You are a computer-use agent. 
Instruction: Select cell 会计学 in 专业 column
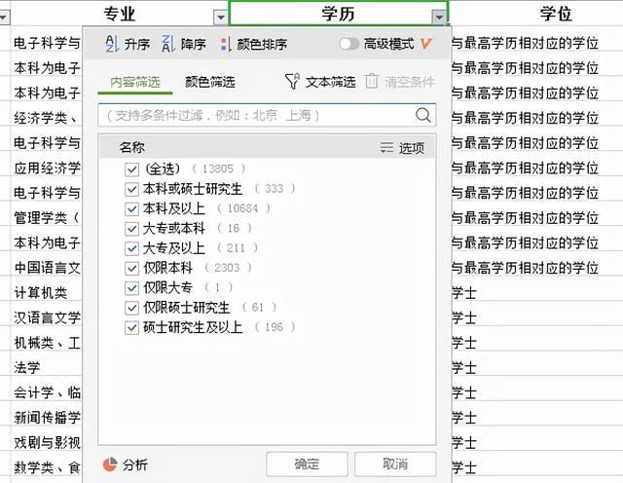pos(47,392)
